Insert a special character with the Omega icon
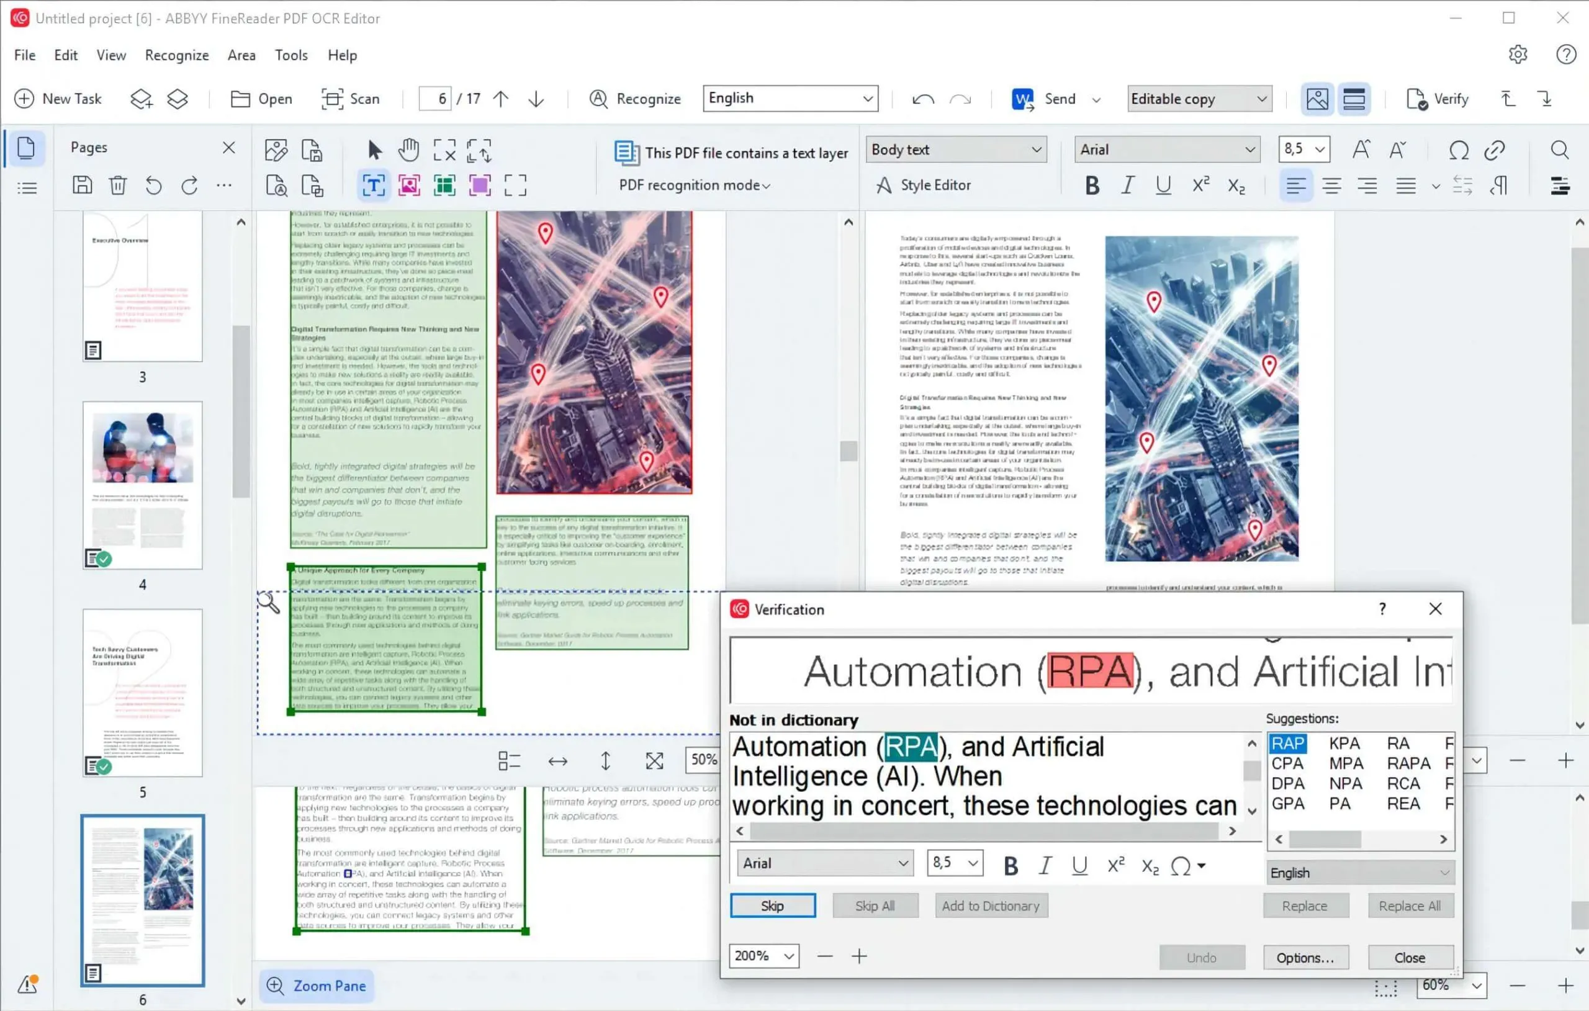This screenshot has height=1011, width=1589. coord(1460,150)
